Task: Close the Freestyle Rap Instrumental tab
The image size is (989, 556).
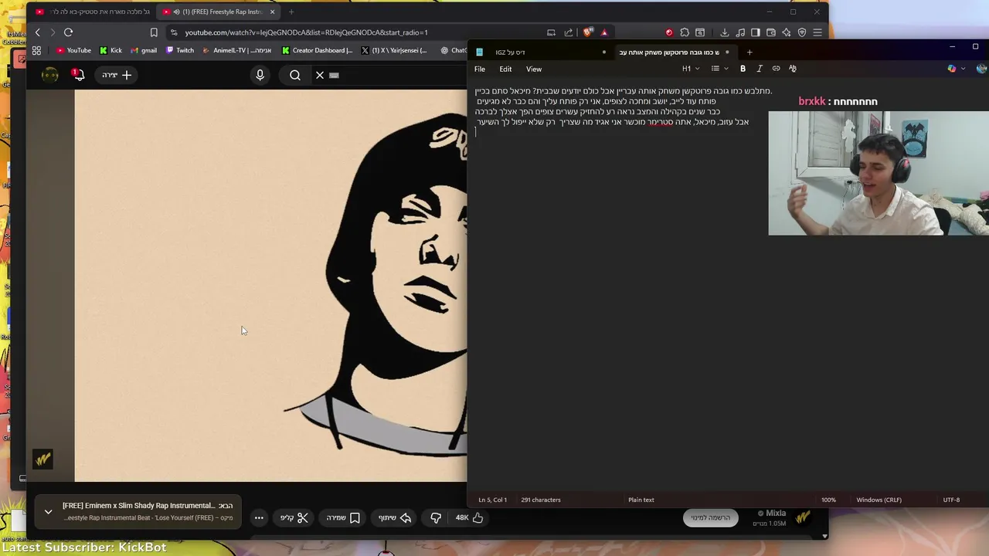Action: [272, 12]
